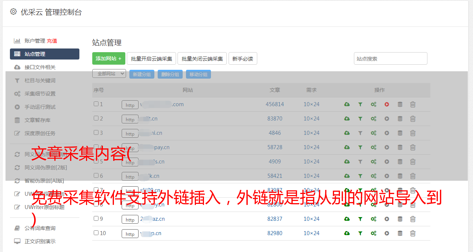The width and height of the screenshot is (473, 252).
Task: Toggle the checkbox for row 5
Action: pyautogui.click(x=96, y=161)
